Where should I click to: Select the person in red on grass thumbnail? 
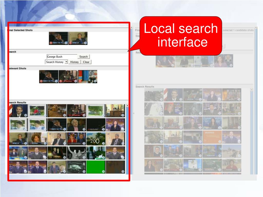click(x=37, y=111)
